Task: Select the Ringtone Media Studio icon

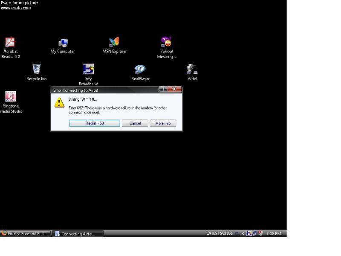Action: [11, 102]
